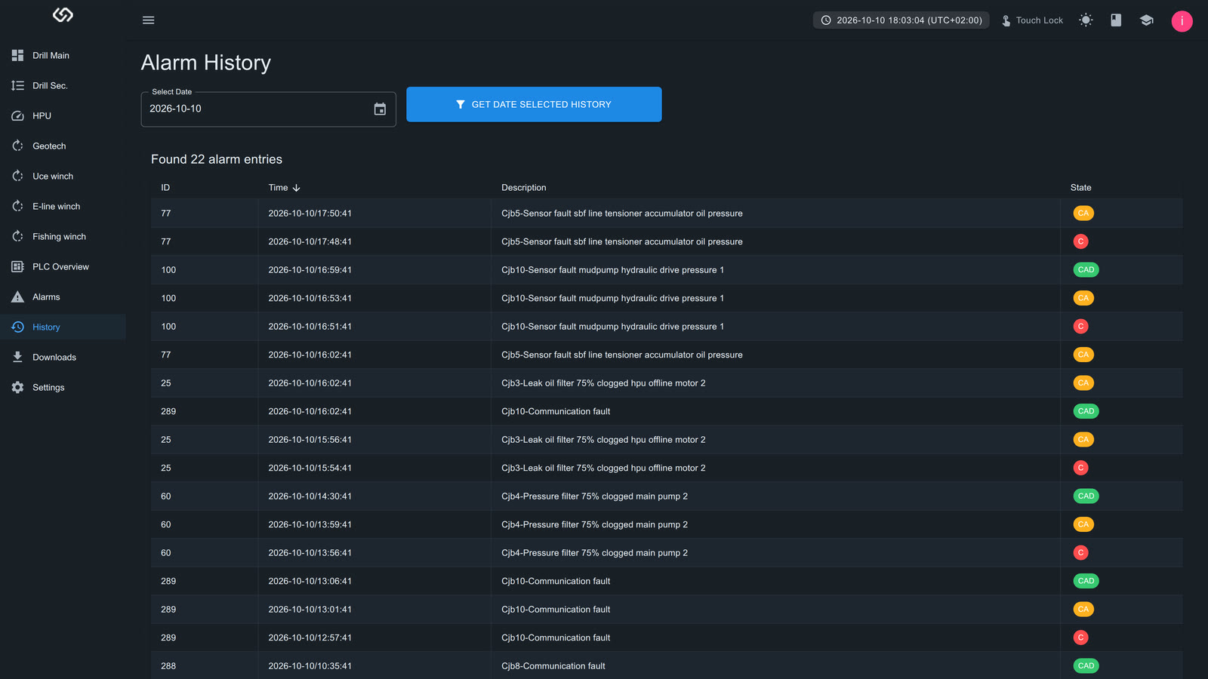1208x679 pixels.
Task: Click C state badge for 17:48:41 row
Action: 1080,241
